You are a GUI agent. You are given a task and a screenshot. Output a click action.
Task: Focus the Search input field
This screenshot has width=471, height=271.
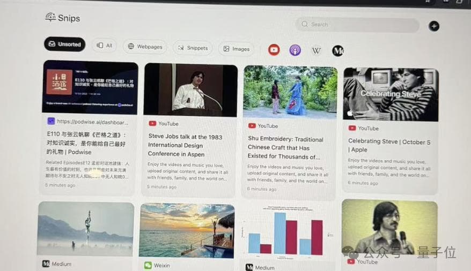pos(359,25)
